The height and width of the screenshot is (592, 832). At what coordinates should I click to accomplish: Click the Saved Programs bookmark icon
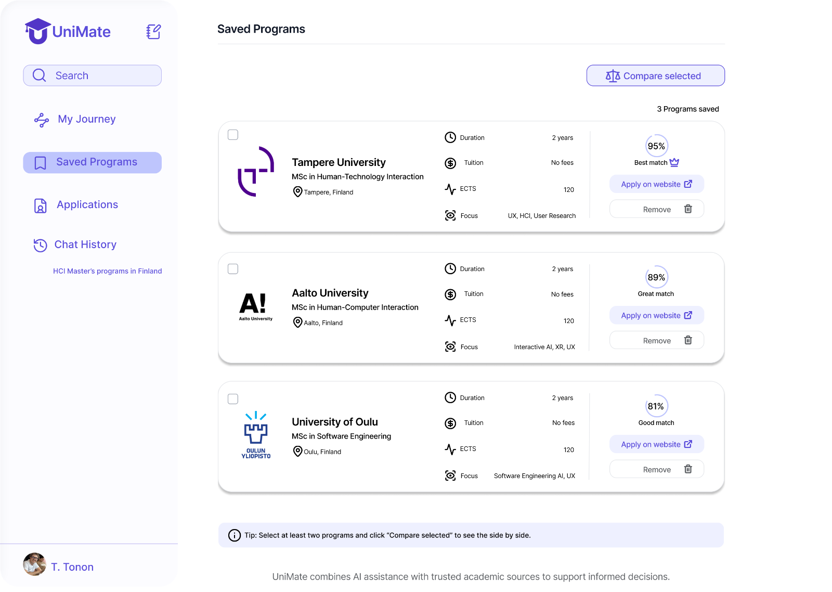point(40,163)
